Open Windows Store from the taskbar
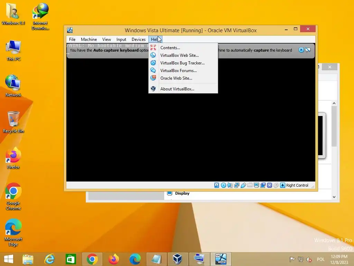354x266 pixels. (x=71, y=259)
